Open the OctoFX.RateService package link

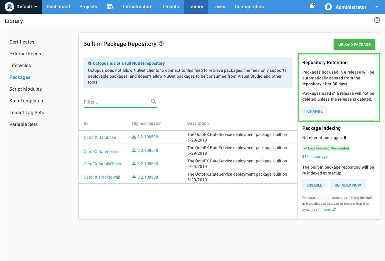click(x=102, y=152)
